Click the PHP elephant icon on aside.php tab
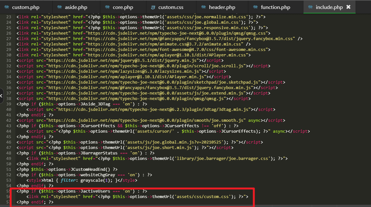Viewport: 371px width, 207px height. tap(59, 7)
